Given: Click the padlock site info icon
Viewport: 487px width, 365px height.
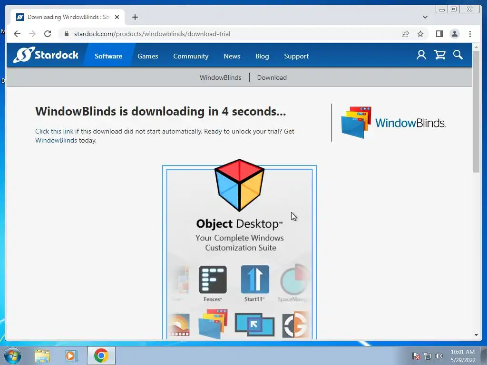Looking at the screenshot, I should pos(66,34).
